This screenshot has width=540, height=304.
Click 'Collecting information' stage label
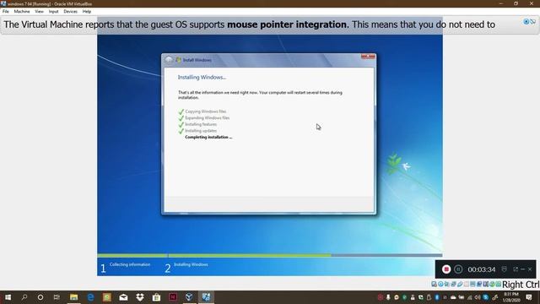coord(130,264)
